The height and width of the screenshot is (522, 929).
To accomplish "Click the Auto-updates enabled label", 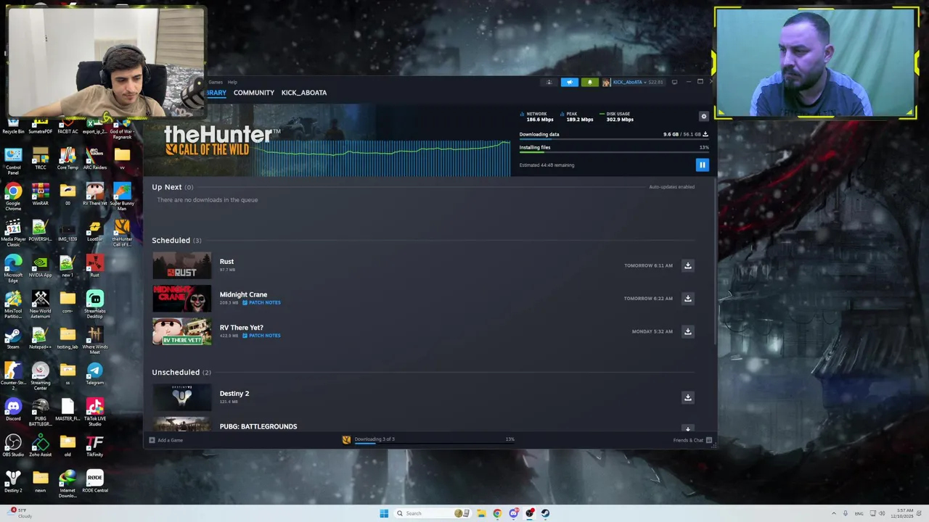I will (671, 187).
